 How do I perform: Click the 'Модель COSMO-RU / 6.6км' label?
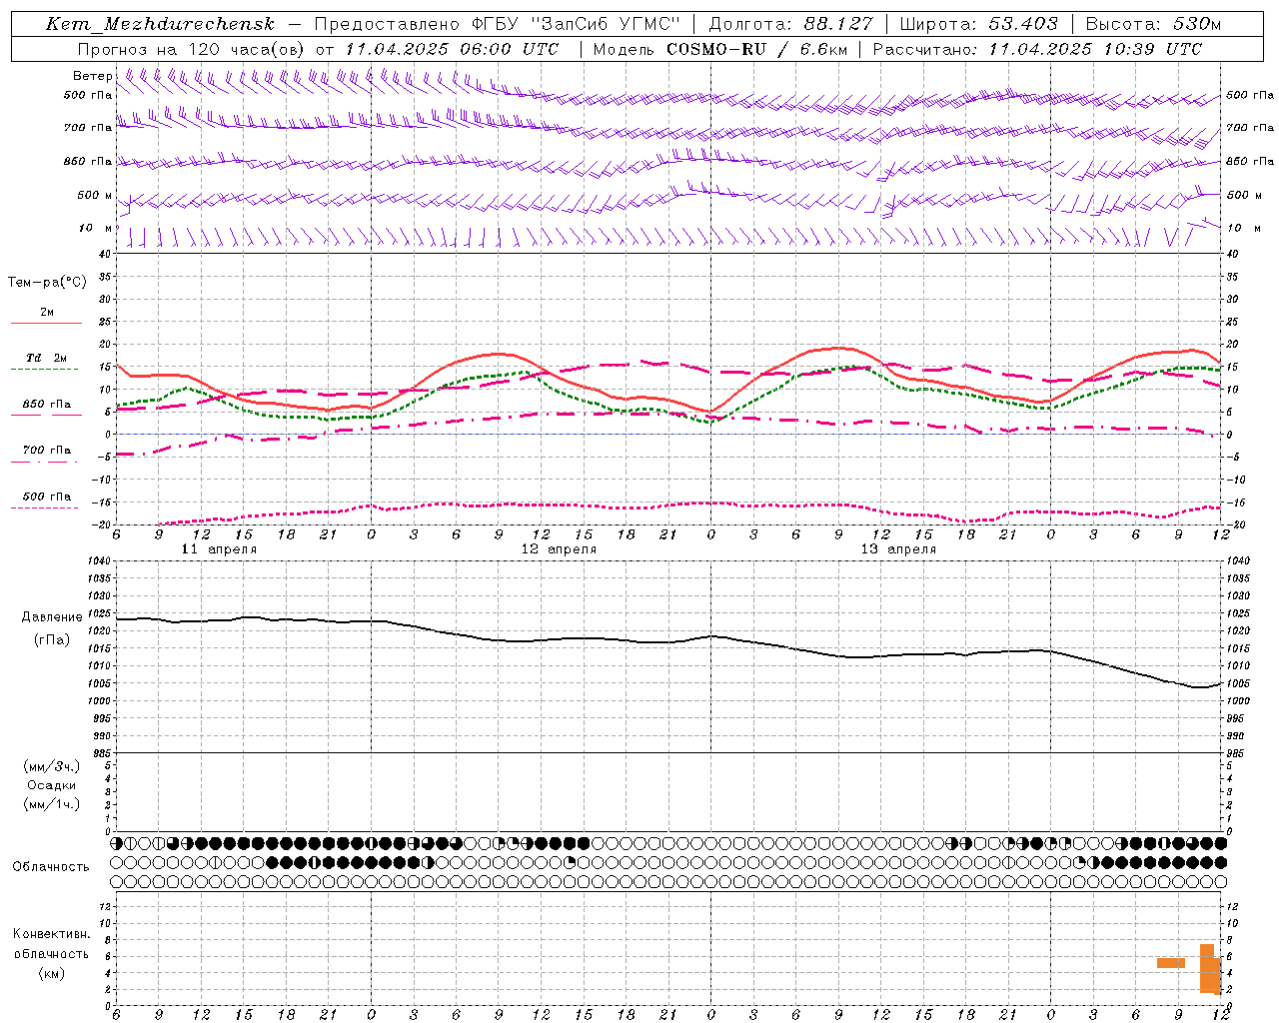pos(719,49)
